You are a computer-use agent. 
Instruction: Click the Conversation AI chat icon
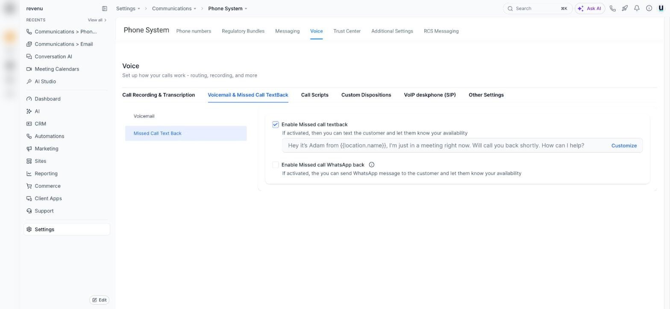tap(29, 56)
